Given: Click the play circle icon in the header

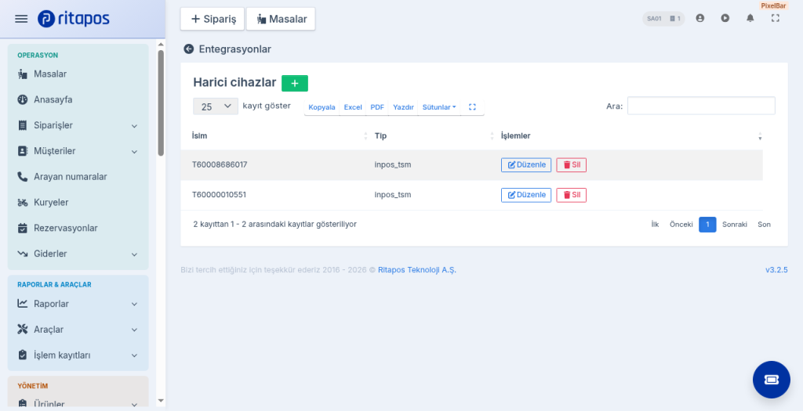Looking at the screenshot, I should click(x=725, y=19).
